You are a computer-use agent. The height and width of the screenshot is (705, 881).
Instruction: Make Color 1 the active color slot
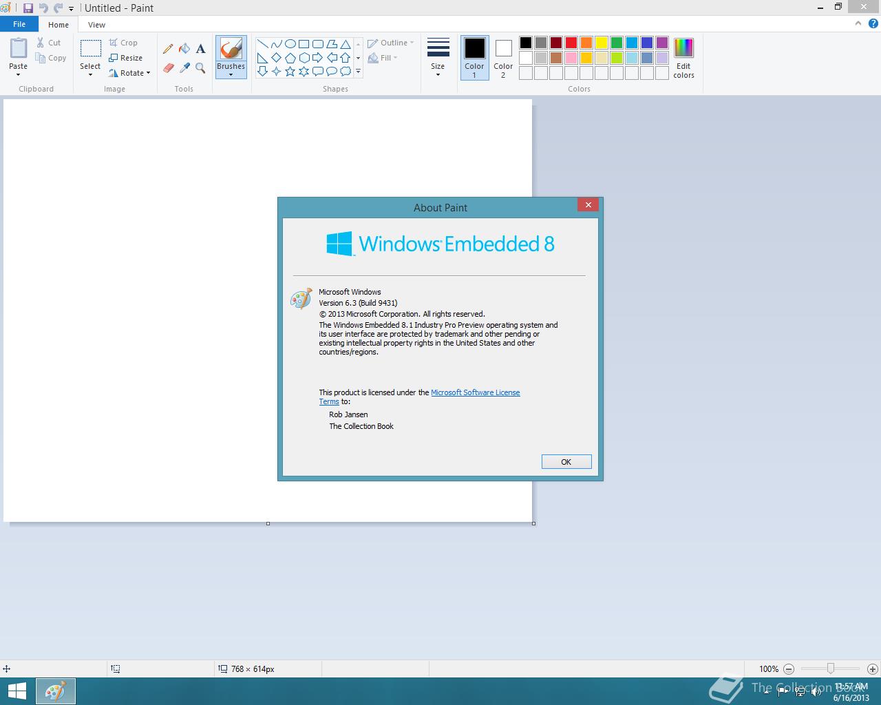tap(474, 58)
